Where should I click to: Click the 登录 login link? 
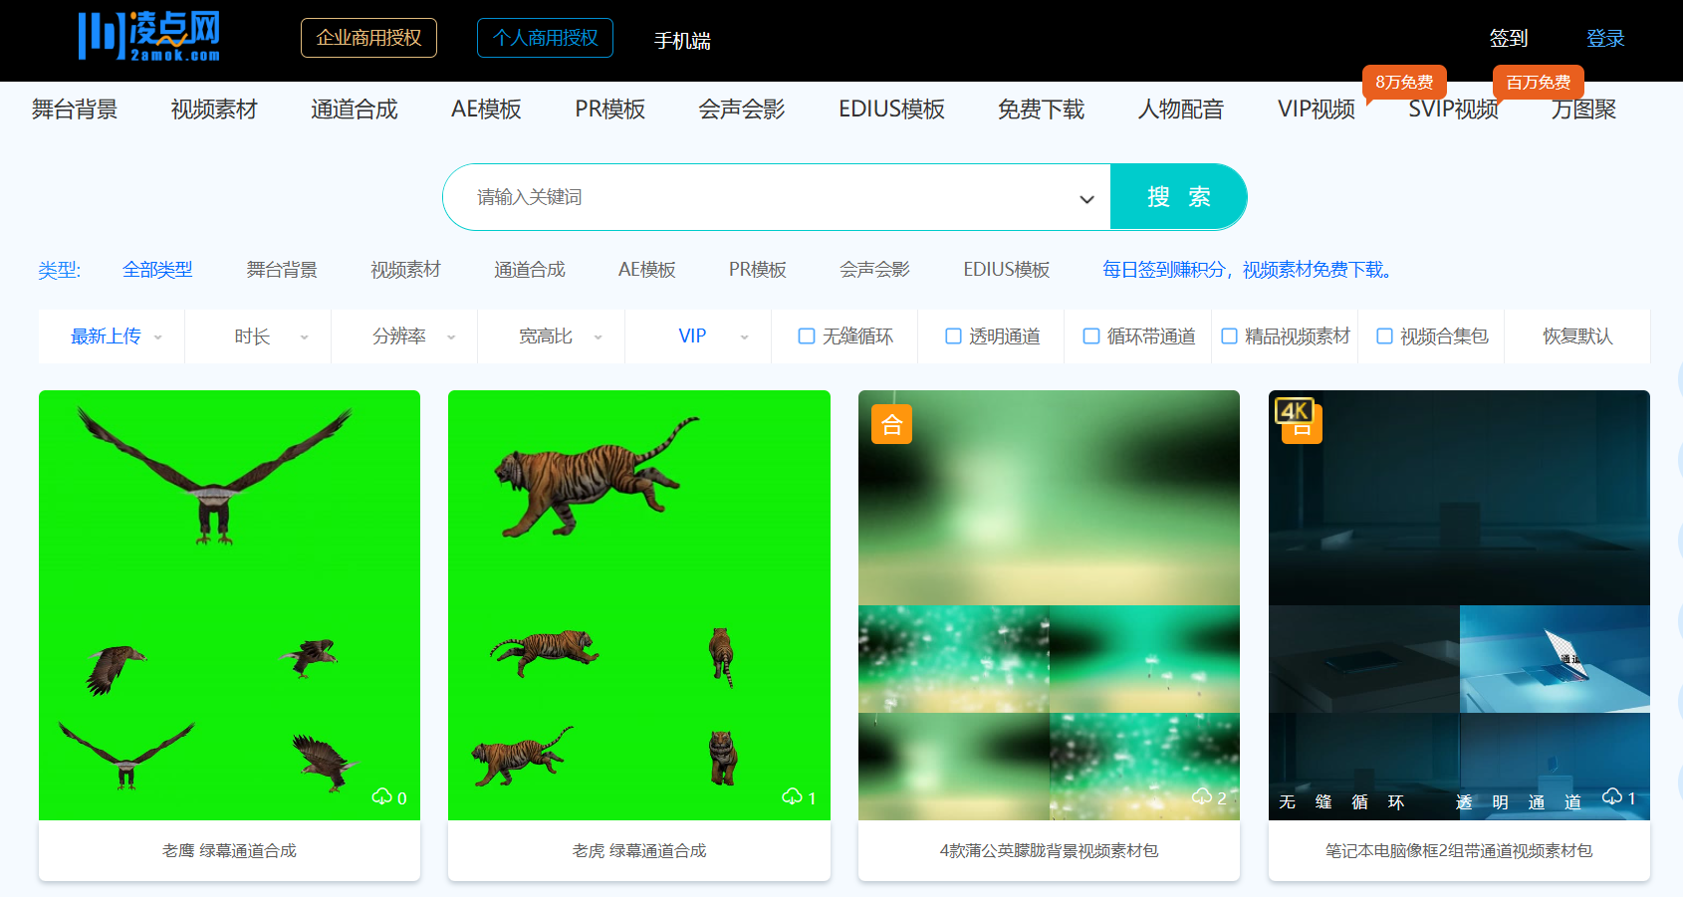(1606, 37)
